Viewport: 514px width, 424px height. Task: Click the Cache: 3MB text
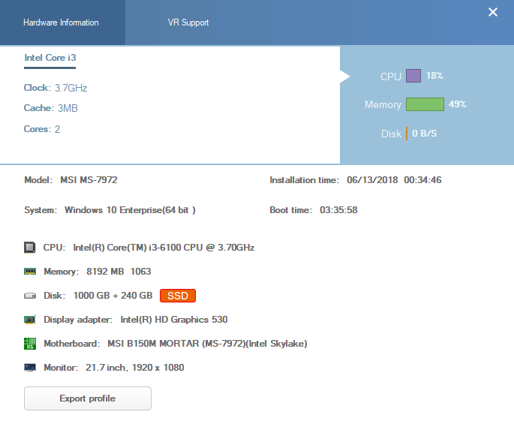coord(51,108)
